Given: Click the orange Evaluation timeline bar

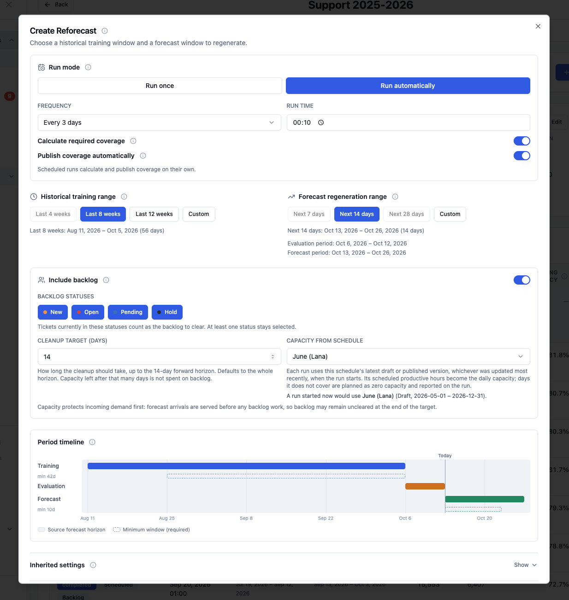Looking at the screenshot, I should click(x=425, y=486).
